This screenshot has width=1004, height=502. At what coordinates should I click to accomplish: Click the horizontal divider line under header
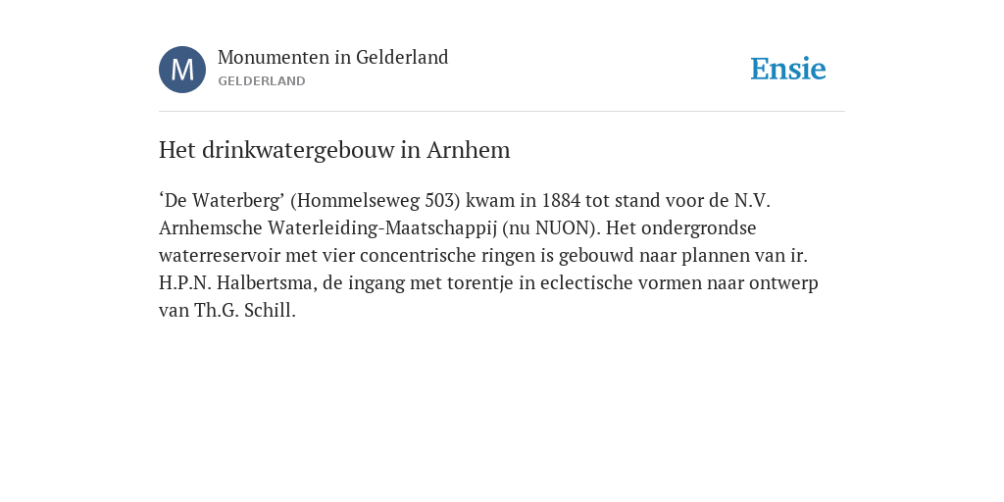[502, 112]
